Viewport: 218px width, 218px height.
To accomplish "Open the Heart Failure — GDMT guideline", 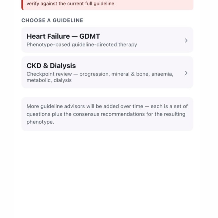I will (x=107, y=40).
